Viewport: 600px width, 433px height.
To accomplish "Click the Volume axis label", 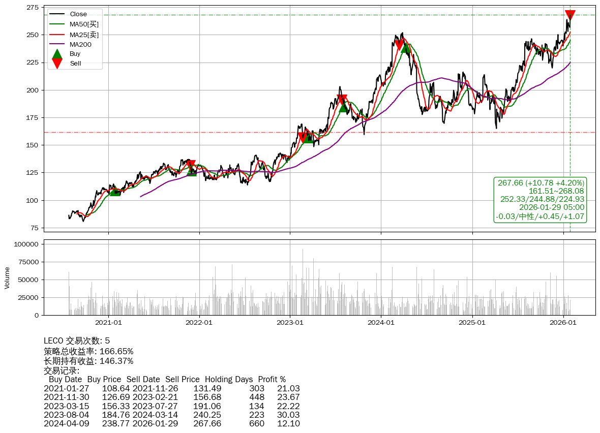I will coord(7,277).
